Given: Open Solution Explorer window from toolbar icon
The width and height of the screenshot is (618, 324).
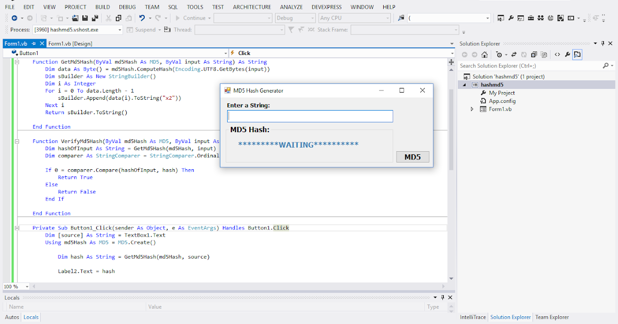Looking at the screenshot, I should (501, 18).
